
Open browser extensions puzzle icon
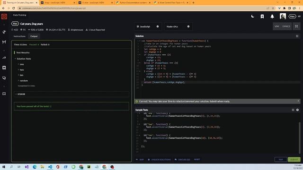pos(284,8)
